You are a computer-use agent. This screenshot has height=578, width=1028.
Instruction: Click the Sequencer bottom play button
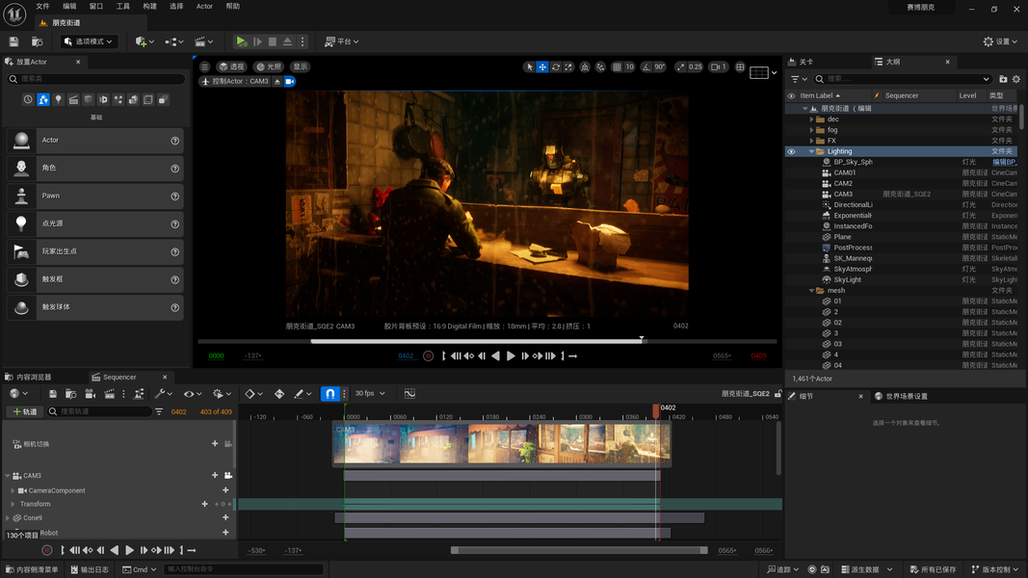(x=129, y=550)
